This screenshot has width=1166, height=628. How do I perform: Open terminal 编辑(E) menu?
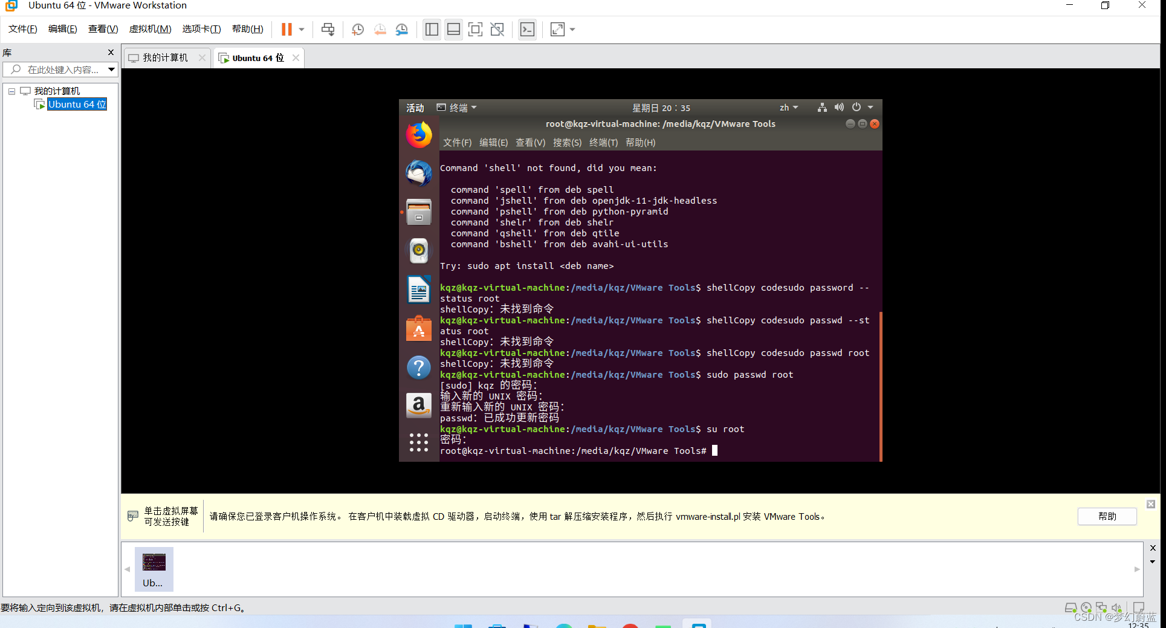point(493,143)
